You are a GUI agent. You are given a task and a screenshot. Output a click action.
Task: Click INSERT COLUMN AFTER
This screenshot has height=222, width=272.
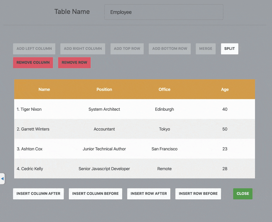[38, 194]
